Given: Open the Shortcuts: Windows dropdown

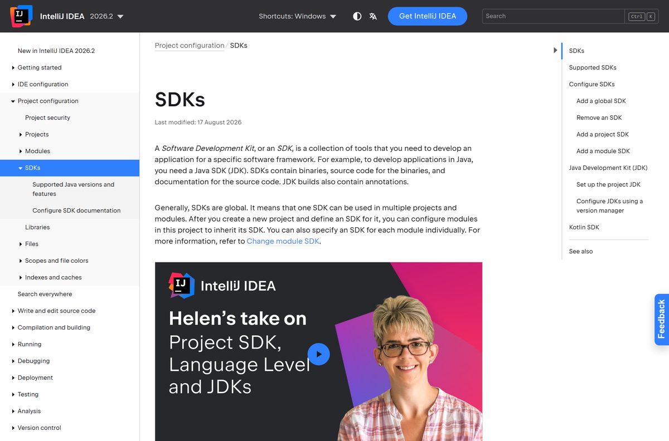Looking at the screenshot, I should tap(298, 16).
